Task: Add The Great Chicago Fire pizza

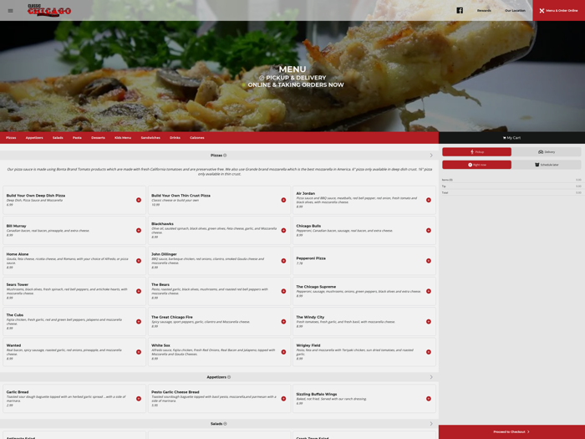Action: (x=283, y=321)
